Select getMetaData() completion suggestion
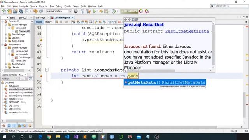 (165, 82)
